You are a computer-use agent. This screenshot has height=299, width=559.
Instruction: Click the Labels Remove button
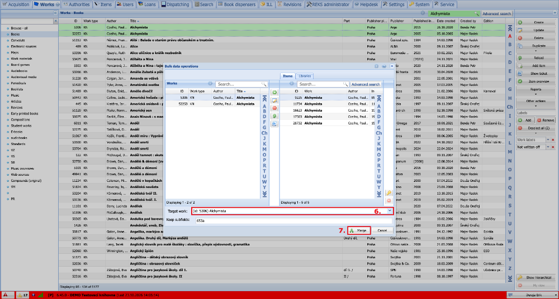coord(546,120)
